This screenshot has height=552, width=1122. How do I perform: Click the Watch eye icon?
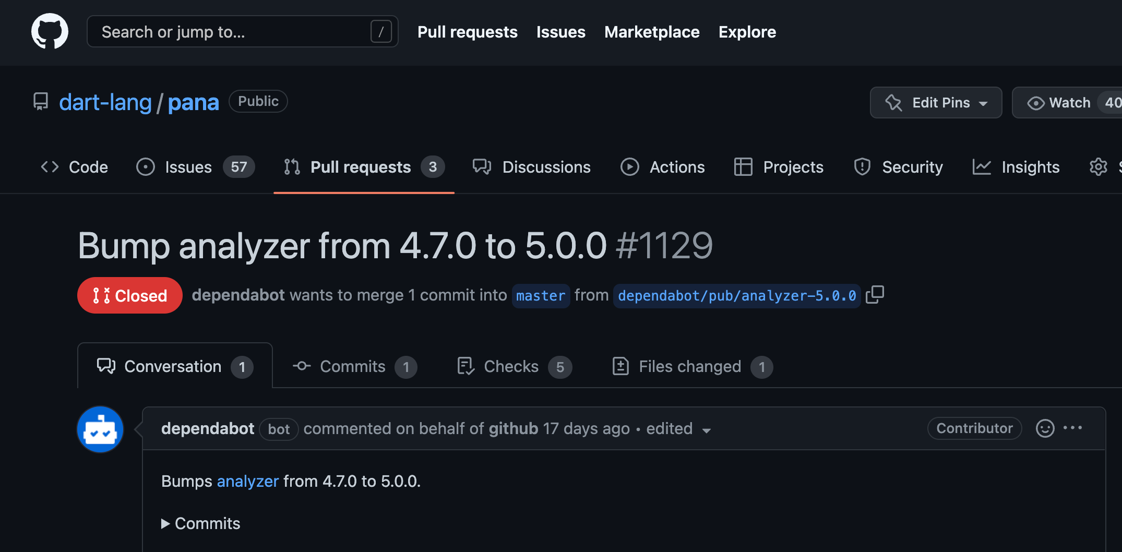pyautogui.click(x=1035, y=102)
